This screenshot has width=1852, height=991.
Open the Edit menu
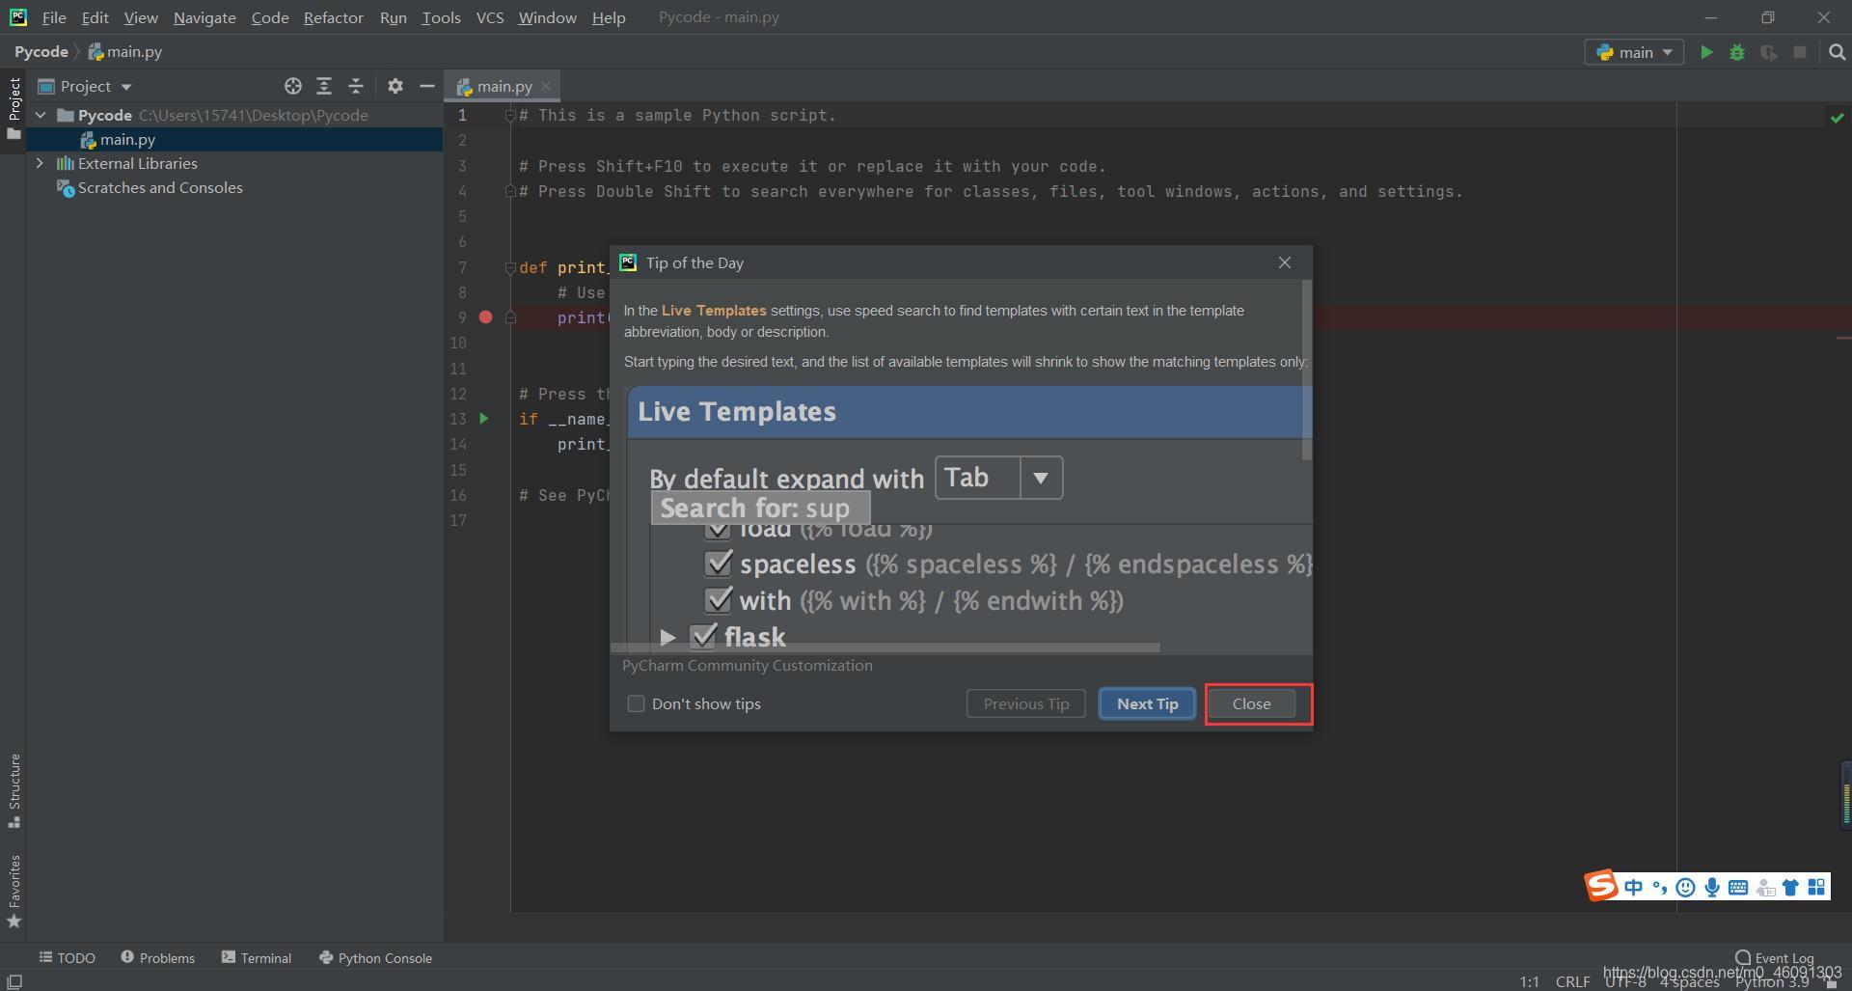pyautogui.click(x=95, y=17)
